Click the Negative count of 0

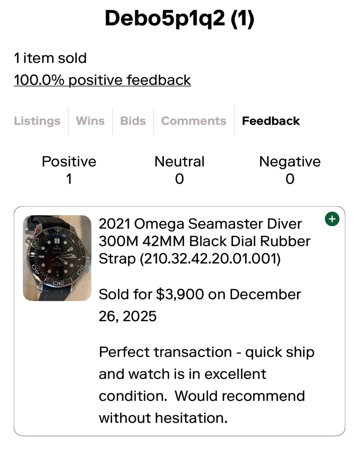[x=290, y=179]
